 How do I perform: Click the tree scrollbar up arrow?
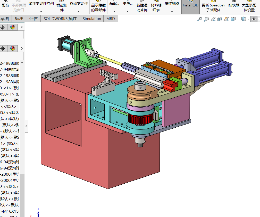(22, 63)
